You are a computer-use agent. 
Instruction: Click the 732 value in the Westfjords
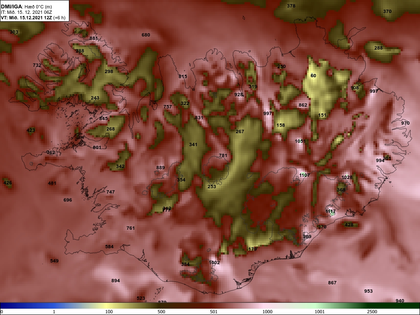[x=37, y=65]
